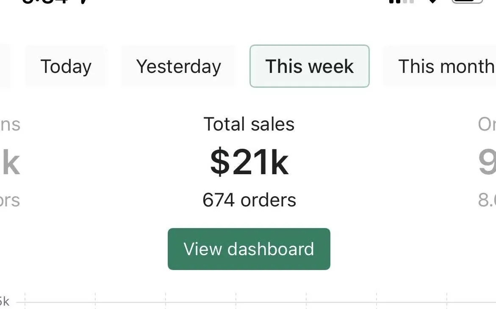Screen dimensions: 496x309
Task: Select the Today date range tab
Action: (66, 67)
